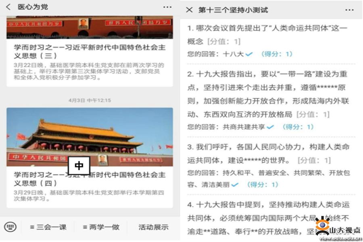Select question 4 text about 十九大报告

268,218
